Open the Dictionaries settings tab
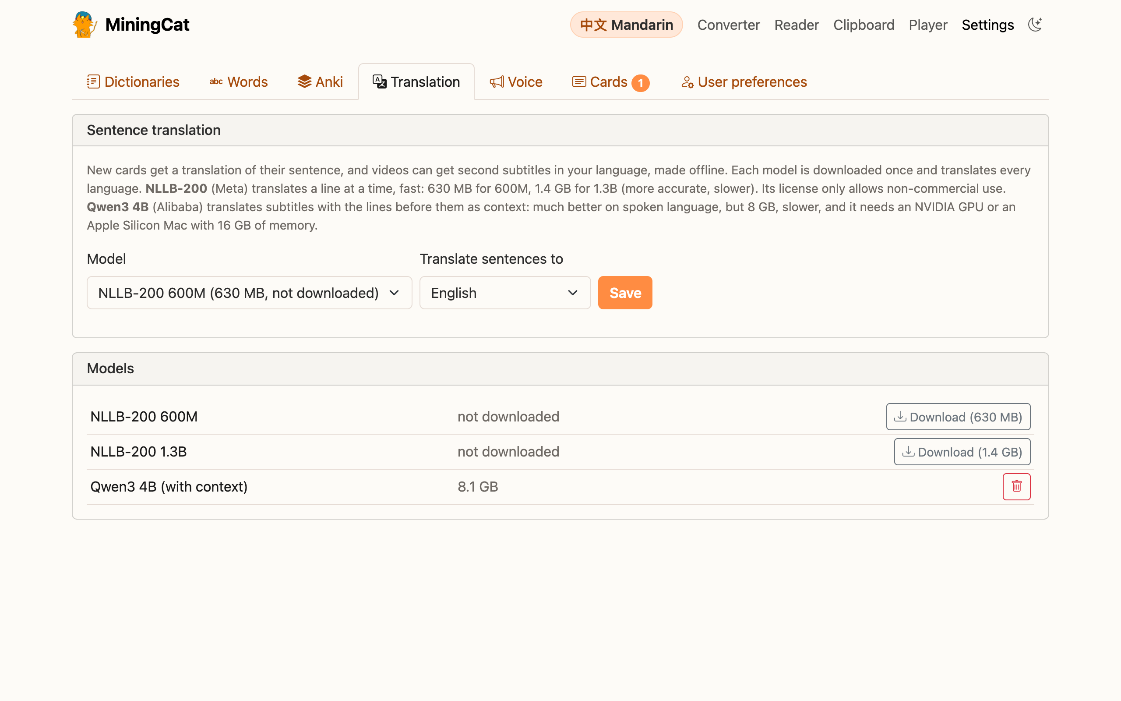Image resolution: width=1121 pixels, height=701 pixels. pos(133,81)
